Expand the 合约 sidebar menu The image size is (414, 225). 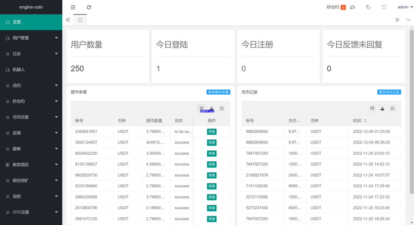(x=31, y=86)
